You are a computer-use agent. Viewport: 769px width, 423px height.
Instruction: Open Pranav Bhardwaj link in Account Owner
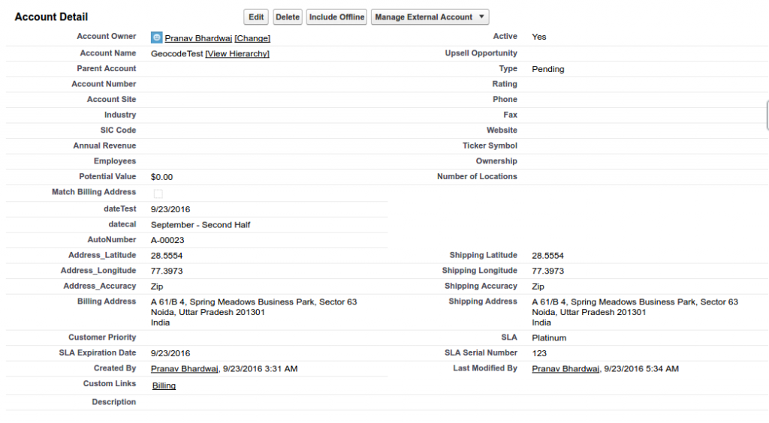pos(198,38)
